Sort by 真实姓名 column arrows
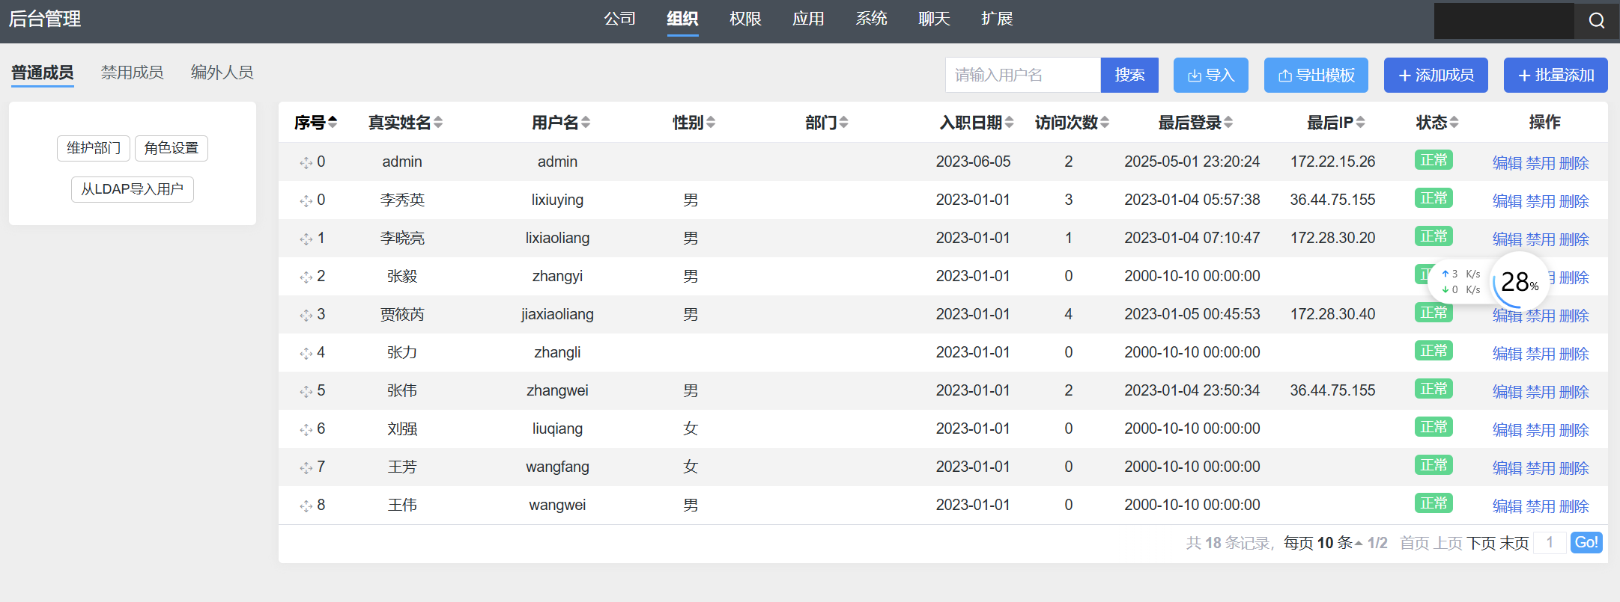Image resolution: width=1620 pixels, height=602 pixels. coord(438,122)
